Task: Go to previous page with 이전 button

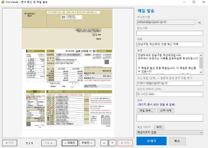Action: point(10,143)
